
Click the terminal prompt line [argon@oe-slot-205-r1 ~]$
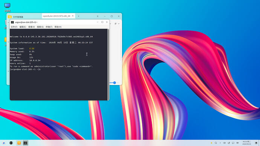pos(25,69)
